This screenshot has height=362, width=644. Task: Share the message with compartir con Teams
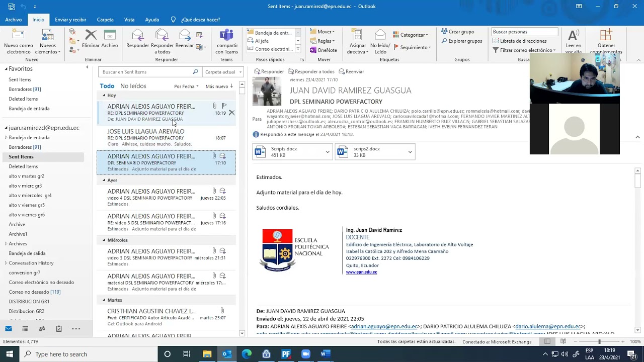(x=227, y=41)
